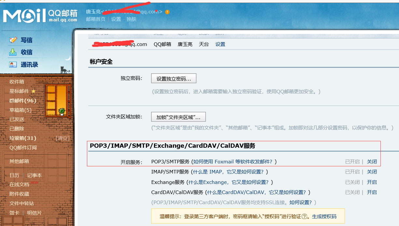Open 已删除 folder
This screenshot has height=226, width=399.
17,129
